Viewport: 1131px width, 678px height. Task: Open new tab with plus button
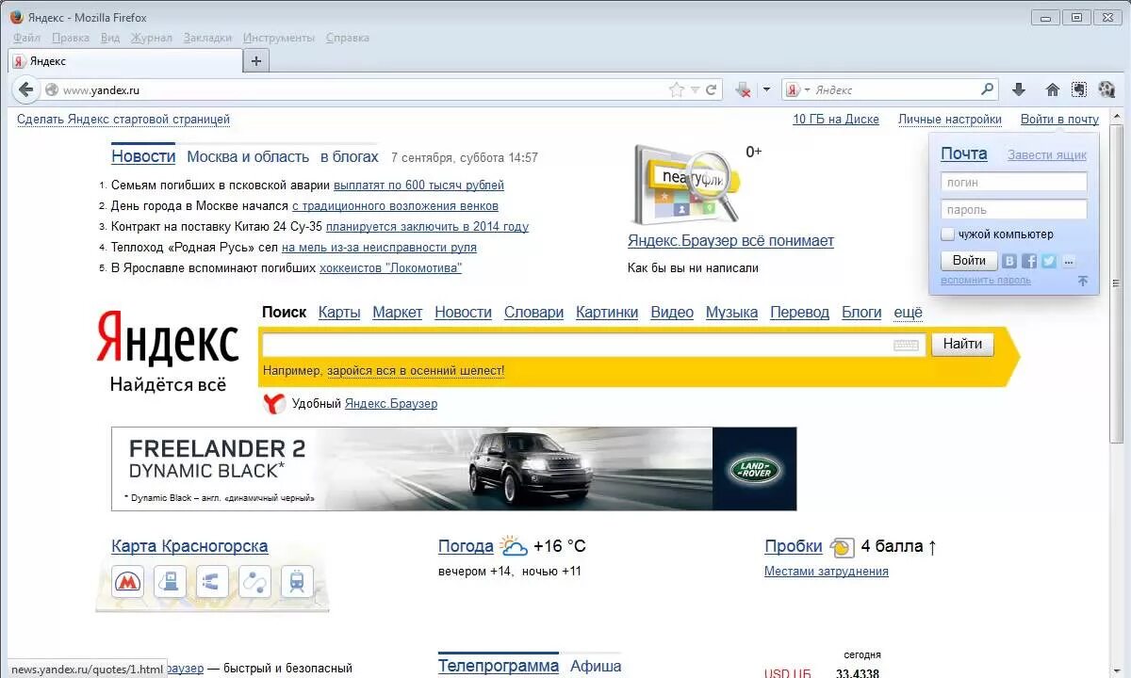pyautogui.click(x=255, y=61)
